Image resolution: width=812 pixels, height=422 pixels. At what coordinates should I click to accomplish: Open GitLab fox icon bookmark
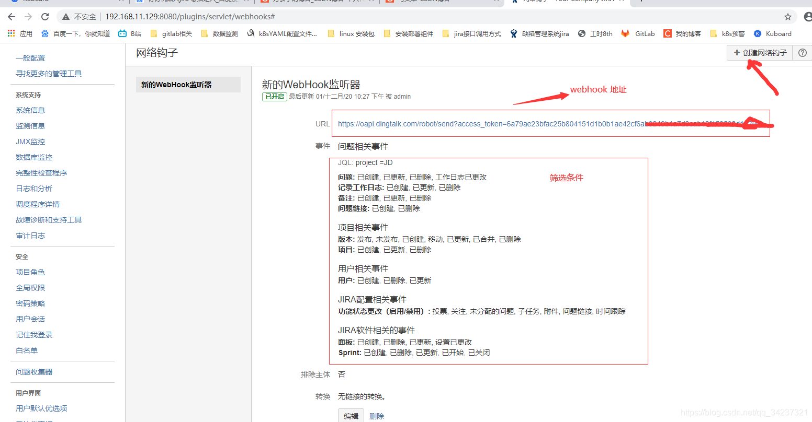[625, 33]
